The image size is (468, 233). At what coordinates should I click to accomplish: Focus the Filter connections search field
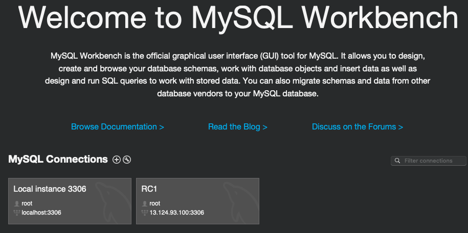[x=428, y=161]
